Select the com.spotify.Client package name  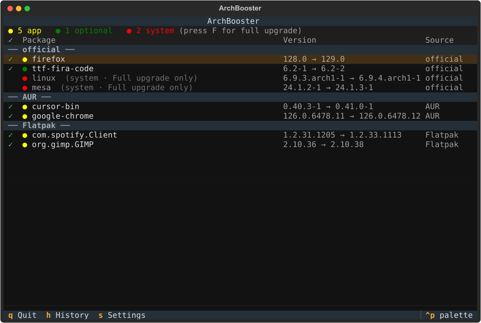click(75, 135)
